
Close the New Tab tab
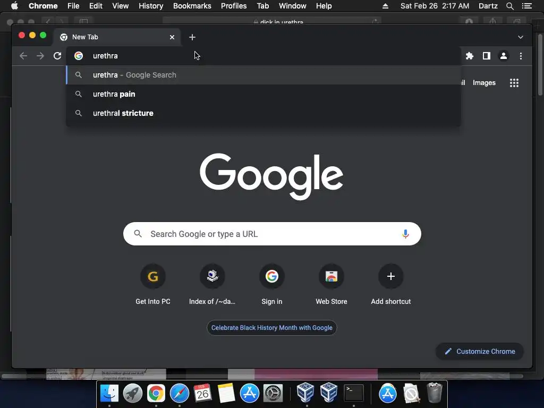172,37
